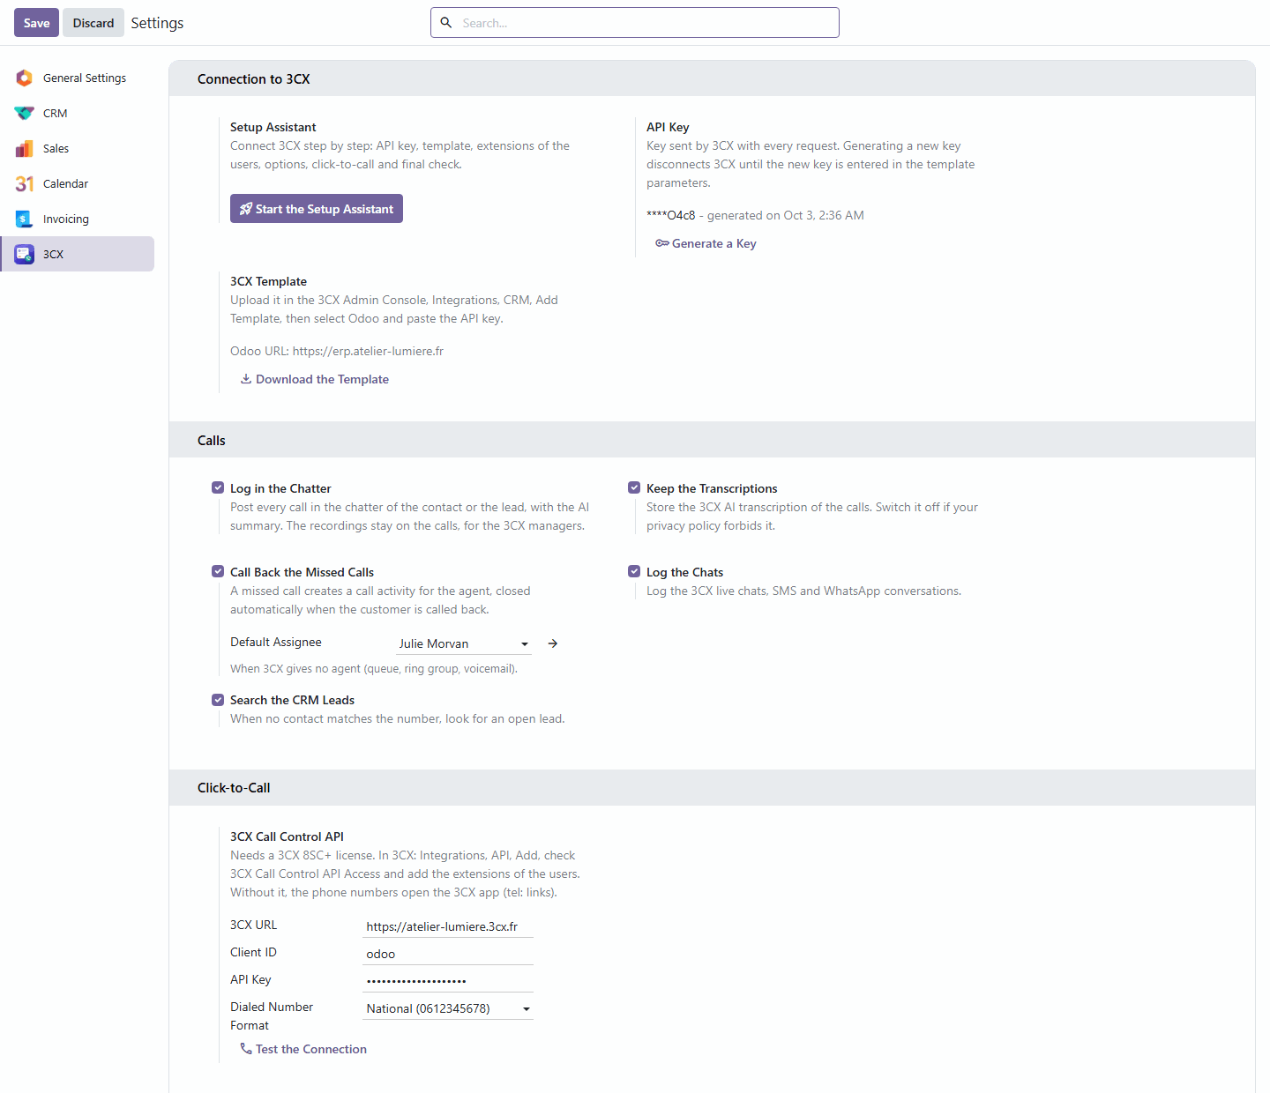Screen dimensions: 1270x1093
Task: Open the Julie Morvan record via arrow icon
Action: tap(553, 643)
